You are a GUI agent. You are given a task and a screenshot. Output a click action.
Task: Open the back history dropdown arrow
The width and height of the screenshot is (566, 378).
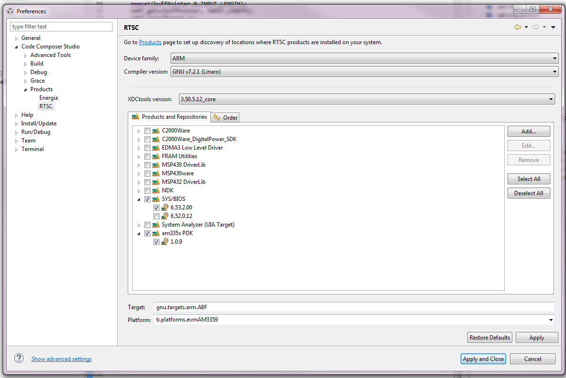point(526,27)
